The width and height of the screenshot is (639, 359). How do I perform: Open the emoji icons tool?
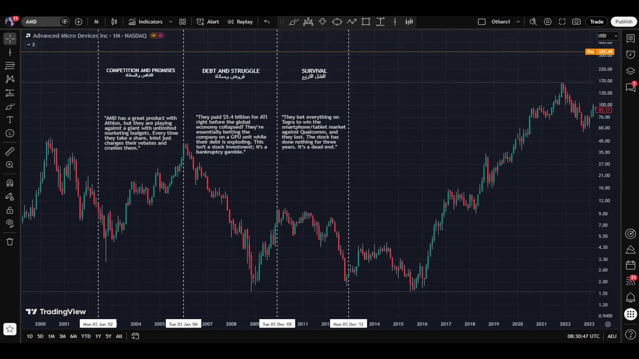coord(10,133)
